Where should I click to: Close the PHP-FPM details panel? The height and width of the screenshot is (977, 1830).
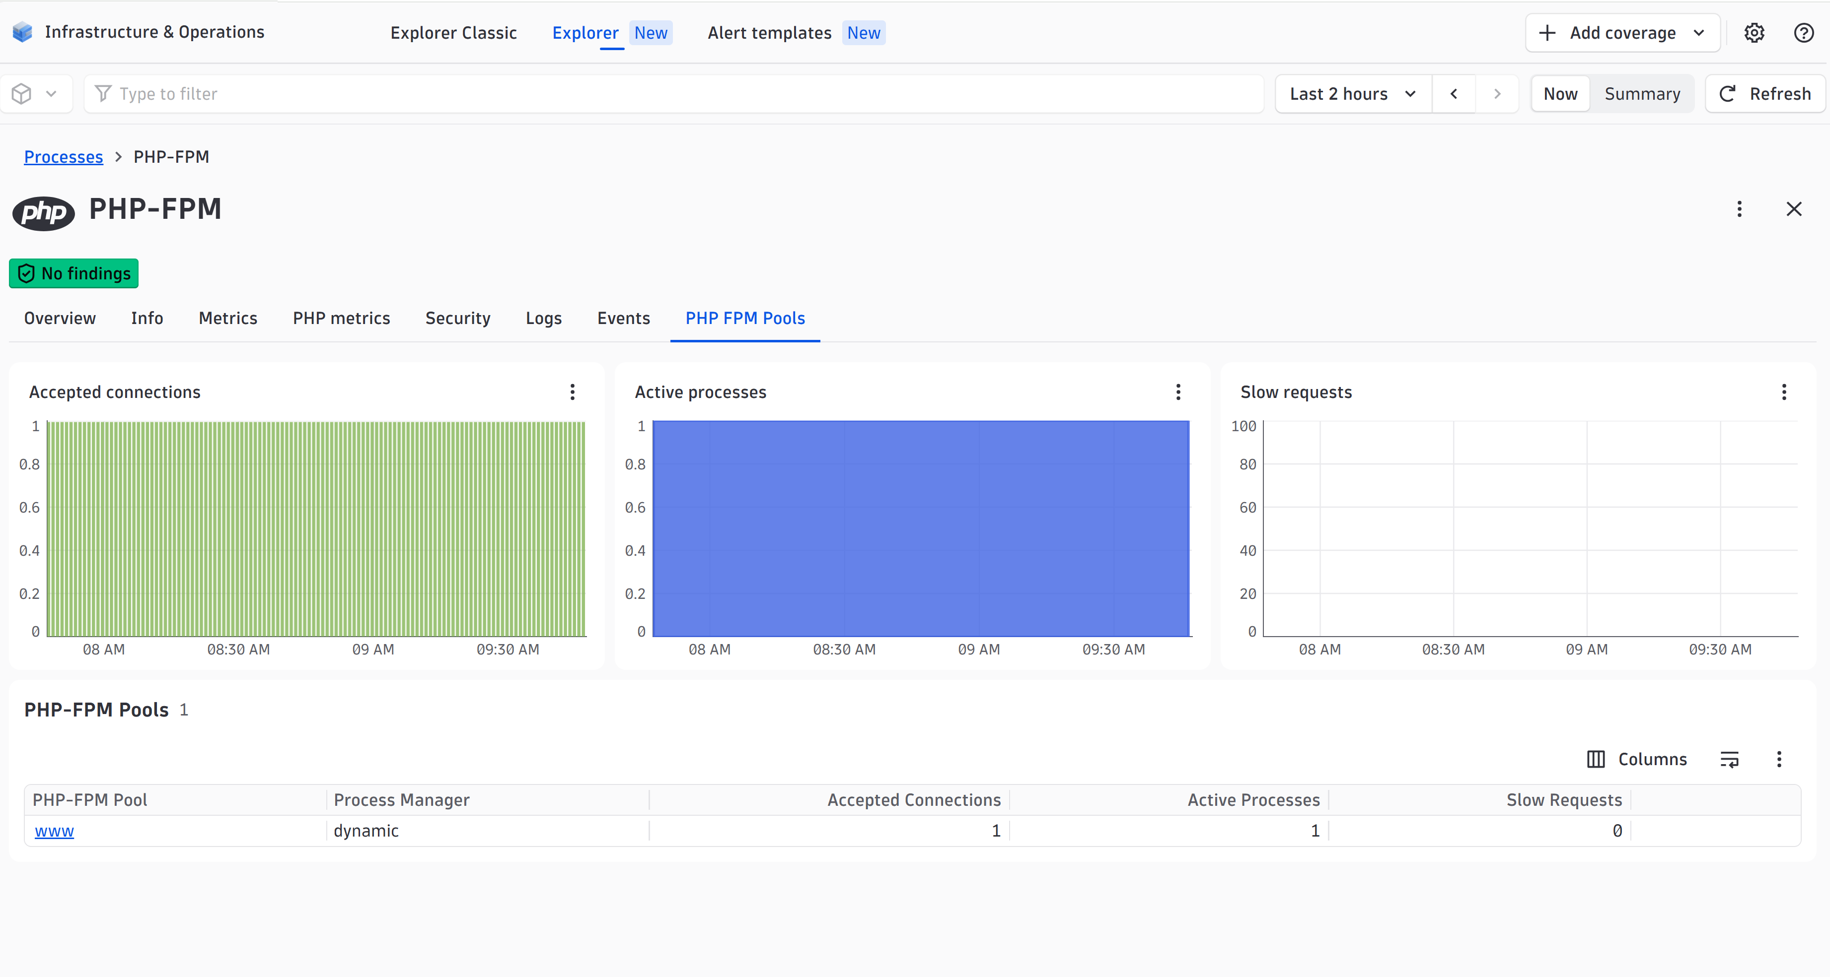(1794, 209)
